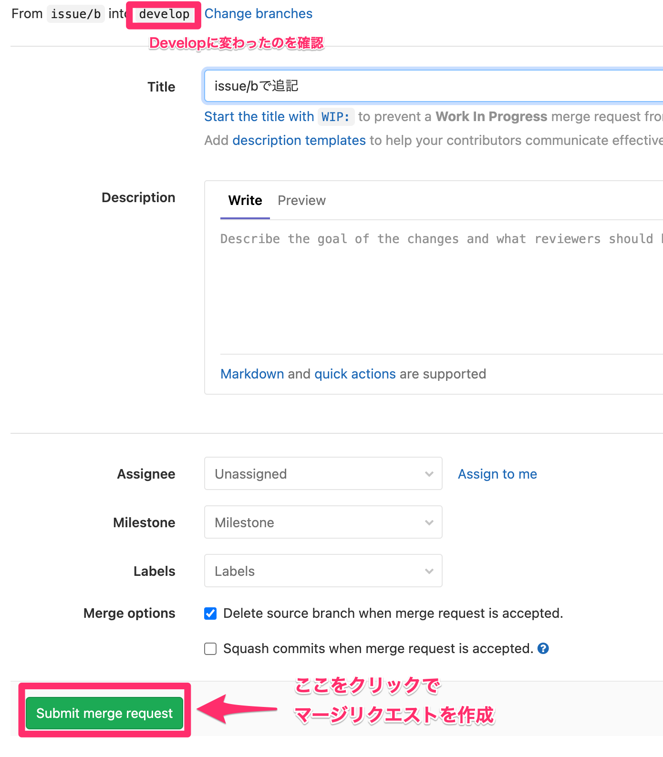Click Submit merge request button
Image resolution: width=663 pixels, height=757 pixels.
104,713
